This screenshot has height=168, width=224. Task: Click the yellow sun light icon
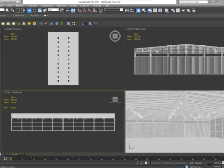point(29,23)
